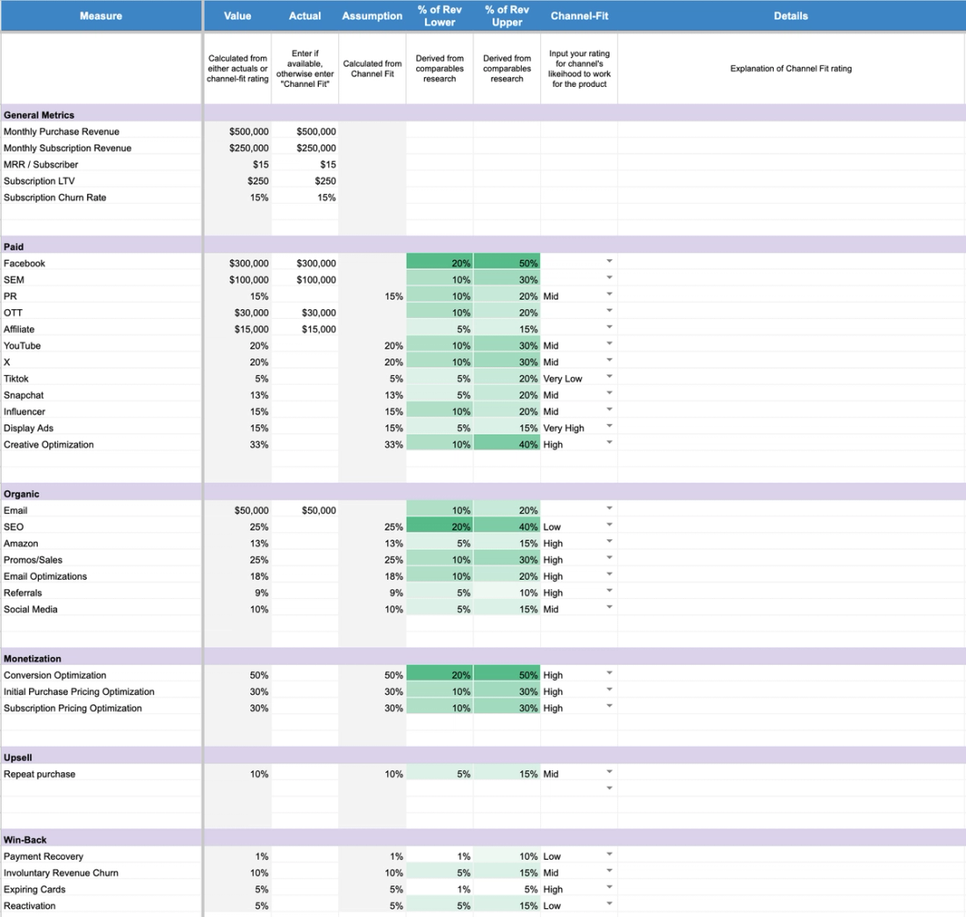Viewport: 966px width, 917px height.
Task: Select the Measure column header
Action: (101, 16)
